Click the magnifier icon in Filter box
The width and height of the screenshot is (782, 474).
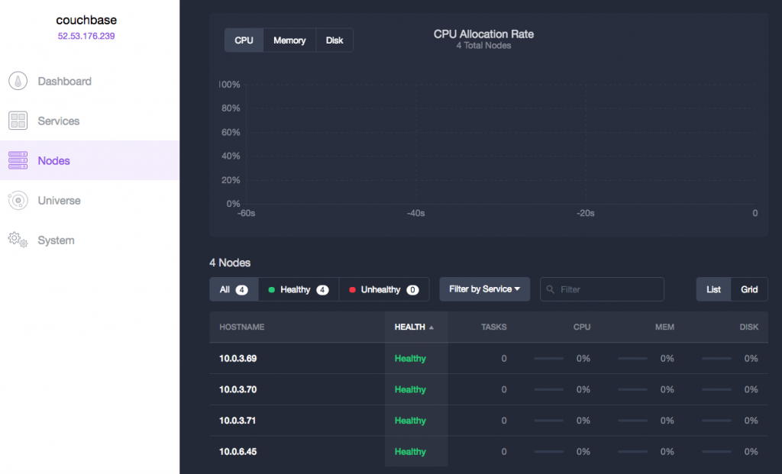click(550, 290)
